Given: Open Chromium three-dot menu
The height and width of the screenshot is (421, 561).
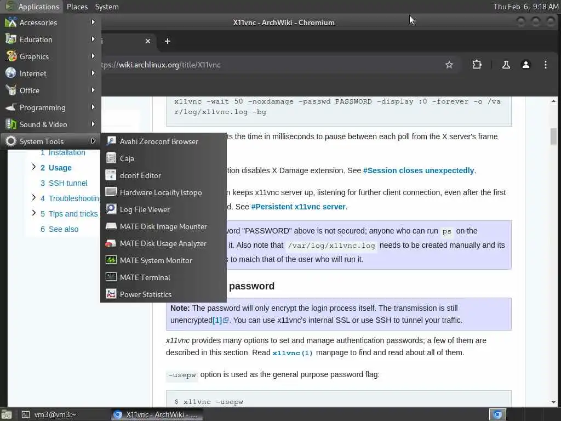Looking at the screenshot, I should (545, 65).
